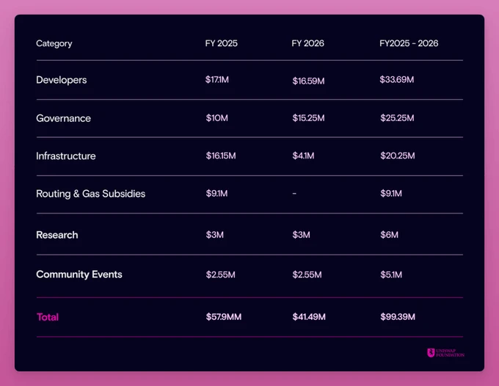The height and width of the screenshot is (386, 499).
Task: Select the $57.9MM total for FY 2025
Action: click(224, 317)
